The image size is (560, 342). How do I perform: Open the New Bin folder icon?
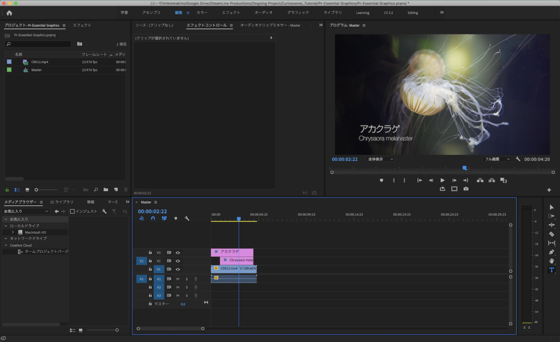tap(106, 189)
